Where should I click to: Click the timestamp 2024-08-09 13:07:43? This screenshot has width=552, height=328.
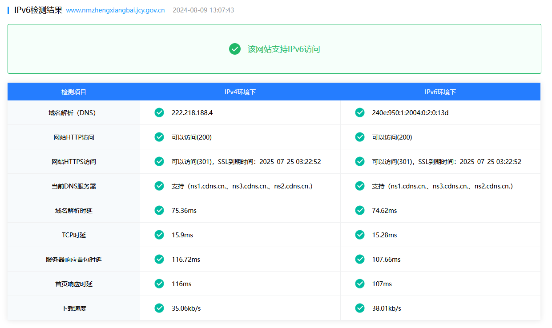[x=203, y=10]
